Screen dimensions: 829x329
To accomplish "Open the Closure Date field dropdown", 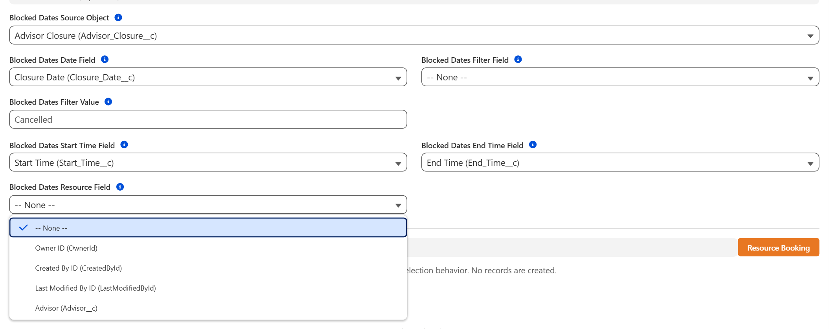I will click(x=208, y=77).
